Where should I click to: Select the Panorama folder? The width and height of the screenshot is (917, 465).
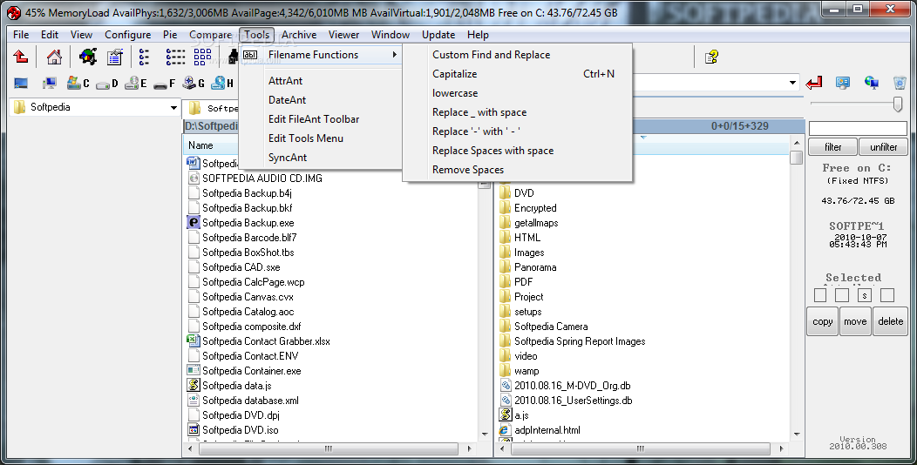535,267
